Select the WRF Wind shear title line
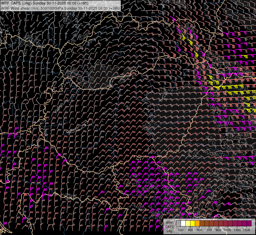Viewport: 256px width, 235px height. click(60, 8)
